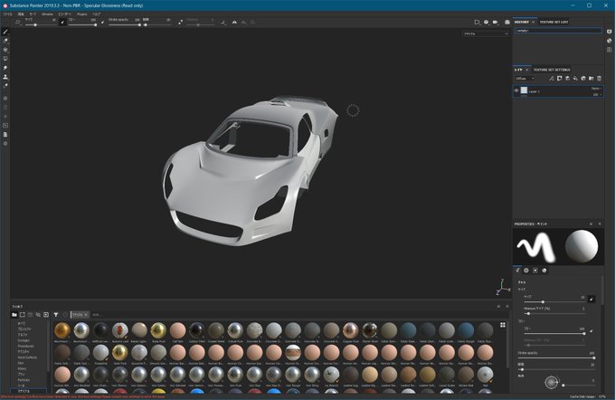
Task: Adjust Stroke opacity slider in Properties panel
Action: [556, 358]
